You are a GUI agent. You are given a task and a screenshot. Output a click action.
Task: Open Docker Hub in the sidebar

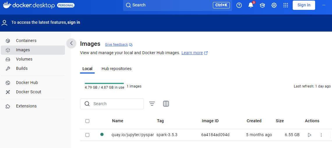33,83
